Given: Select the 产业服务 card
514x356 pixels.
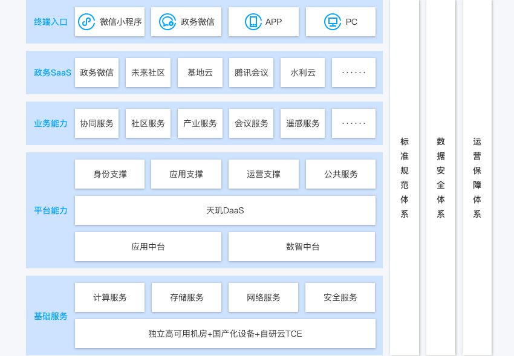Looking at the screenshot, I should [x=200, y=123].
